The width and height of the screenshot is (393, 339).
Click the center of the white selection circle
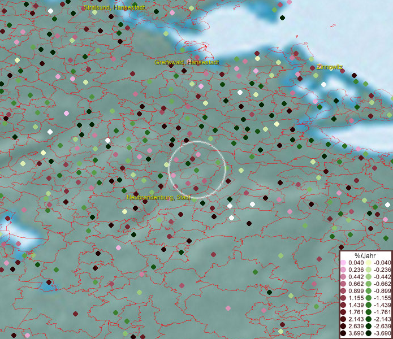tap(197, 169)
